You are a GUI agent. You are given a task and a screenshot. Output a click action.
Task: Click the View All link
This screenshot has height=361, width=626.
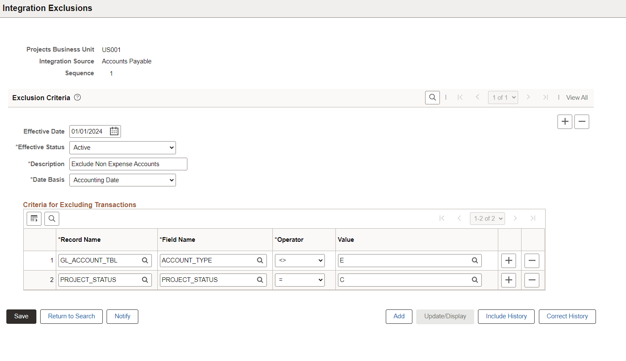tap(577, 98)
